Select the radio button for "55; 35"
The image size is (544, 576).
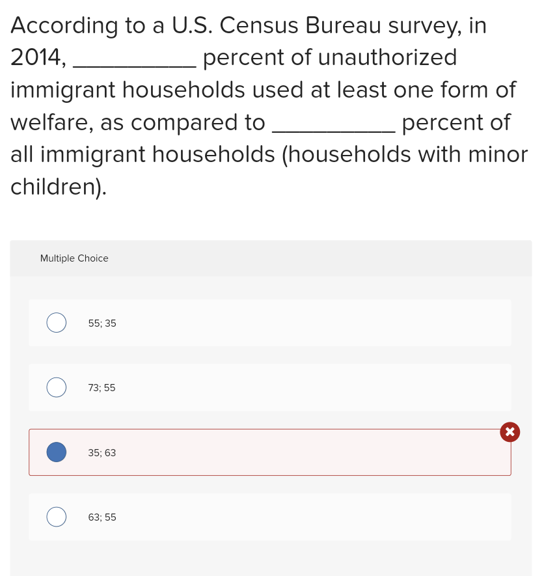tap(56, 322)
